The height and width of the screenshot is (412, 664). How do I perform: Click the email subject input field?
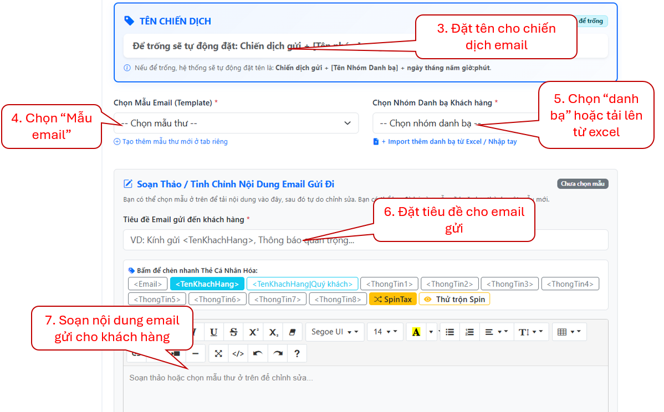click(x=365, y=240)
